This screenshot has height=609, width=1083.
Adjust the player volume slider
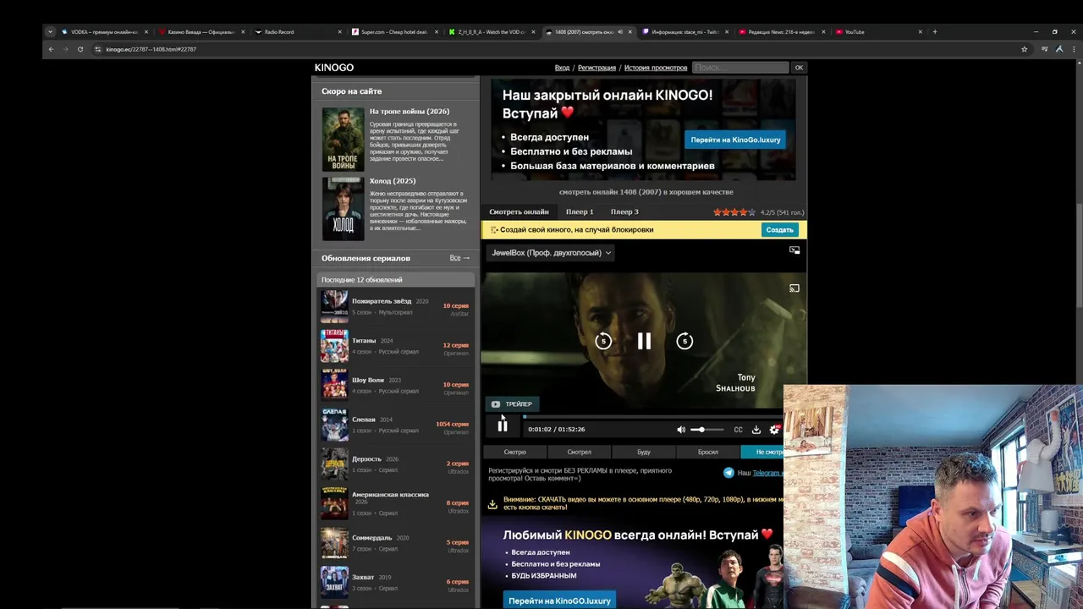pyautogui.click(x=707, y=430)
